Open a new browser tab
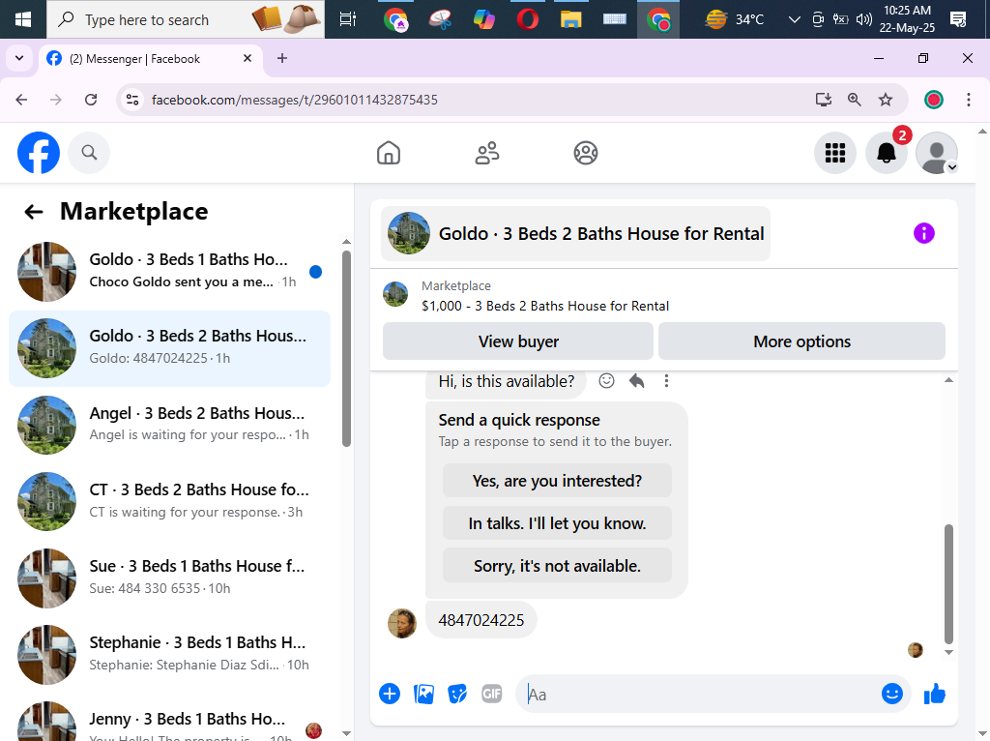The image size is (990, 741). (x=282, y=58)
